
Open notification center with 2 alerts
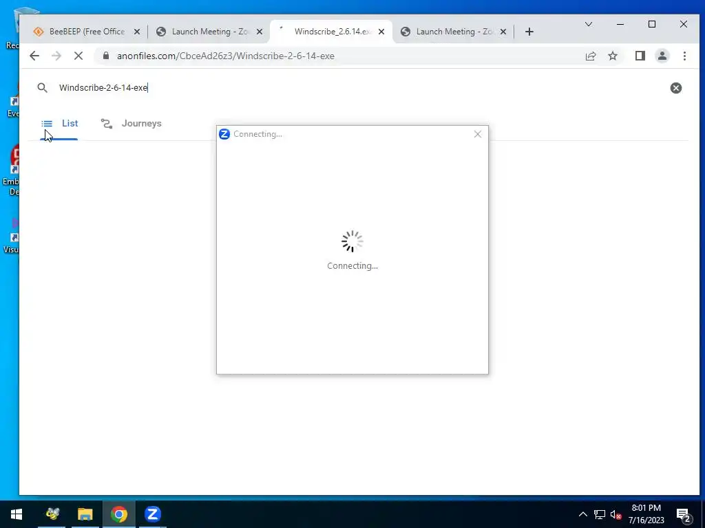[684, 515]
